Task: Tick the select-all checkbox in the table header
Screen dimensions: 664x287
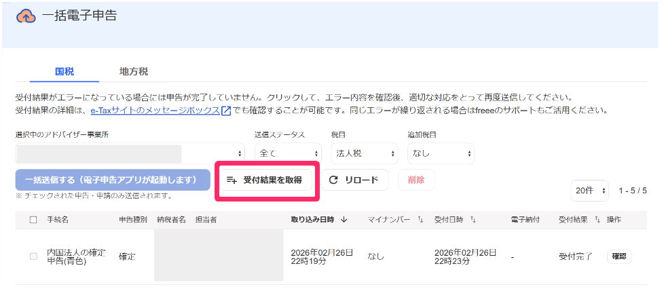Action: point(33,220)
